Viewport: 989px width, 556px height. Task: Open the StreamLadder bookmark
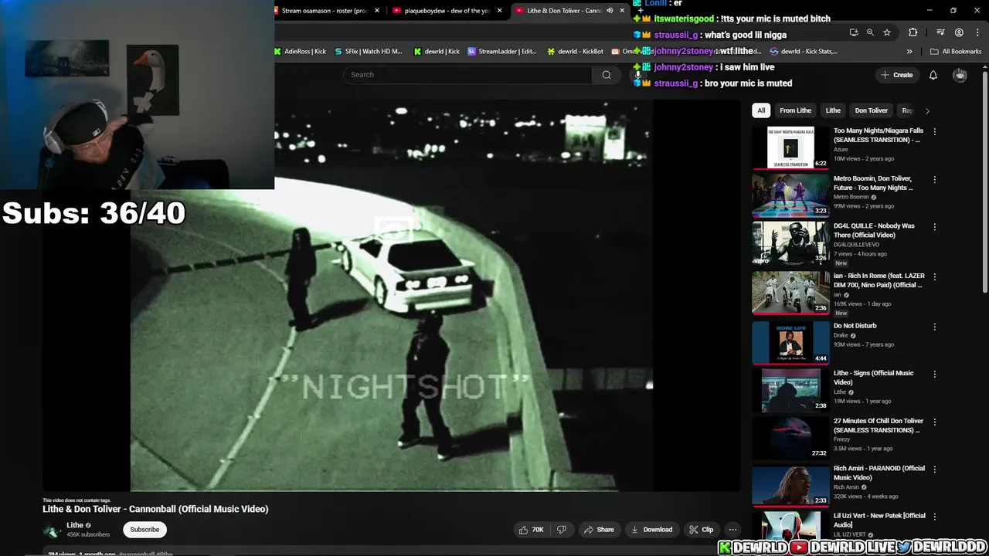pos(502,52)
